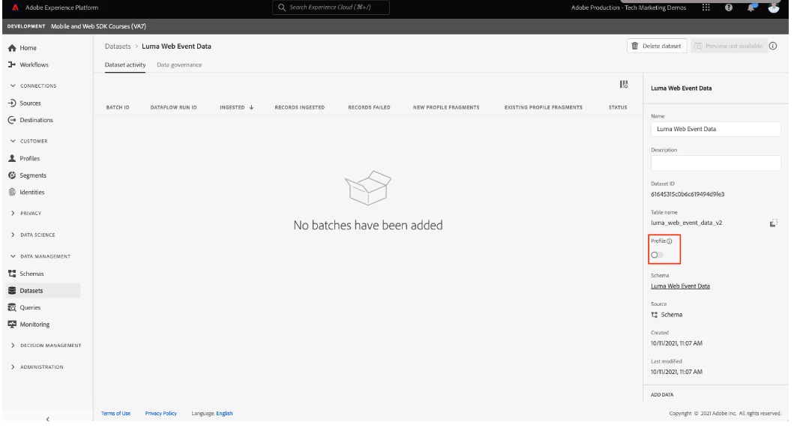Screen dimensions: 800x428
Task: Click the Search Experience Cloud field
Action: pyautogui.click(x=331, y=7)
